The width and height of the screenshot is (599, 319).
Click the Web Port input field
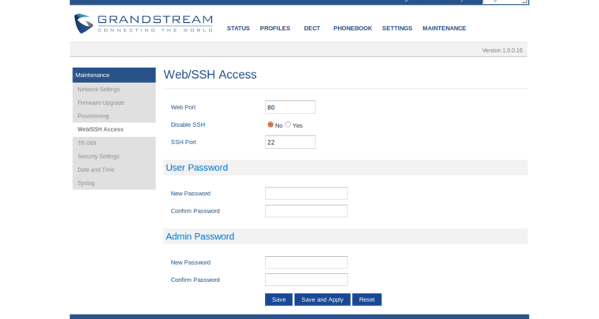tap(290, 107)
